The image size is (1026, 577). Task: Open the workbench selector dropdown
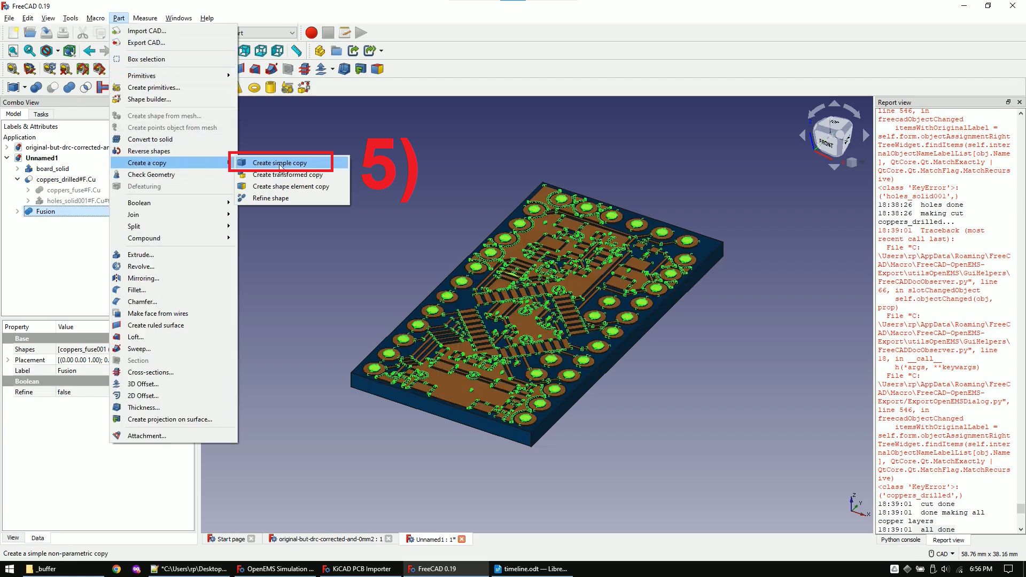tap(291, 33)
